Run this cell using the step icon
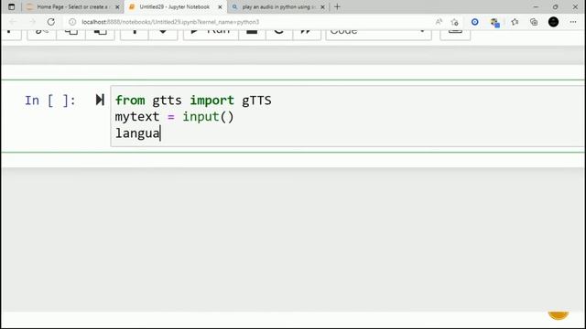The image size is (586, 329). tap(100, 100)
